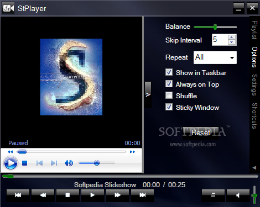Enable the Shuffle checkbox
The image size is (260, 207).
pyautogui.click(x=169, y=95)
